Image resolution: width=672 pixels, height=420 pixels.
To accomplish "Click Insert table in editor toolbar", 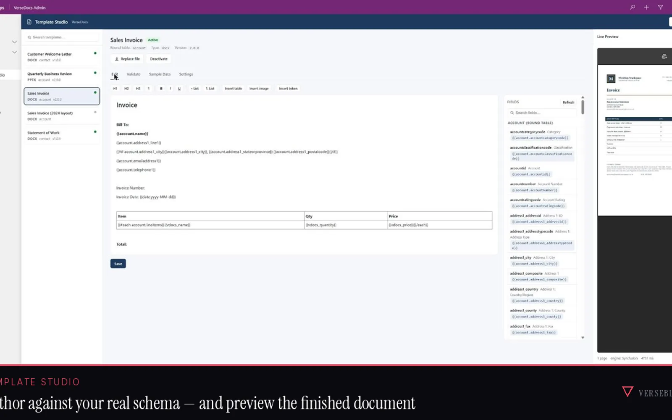I will coord(233,89).
